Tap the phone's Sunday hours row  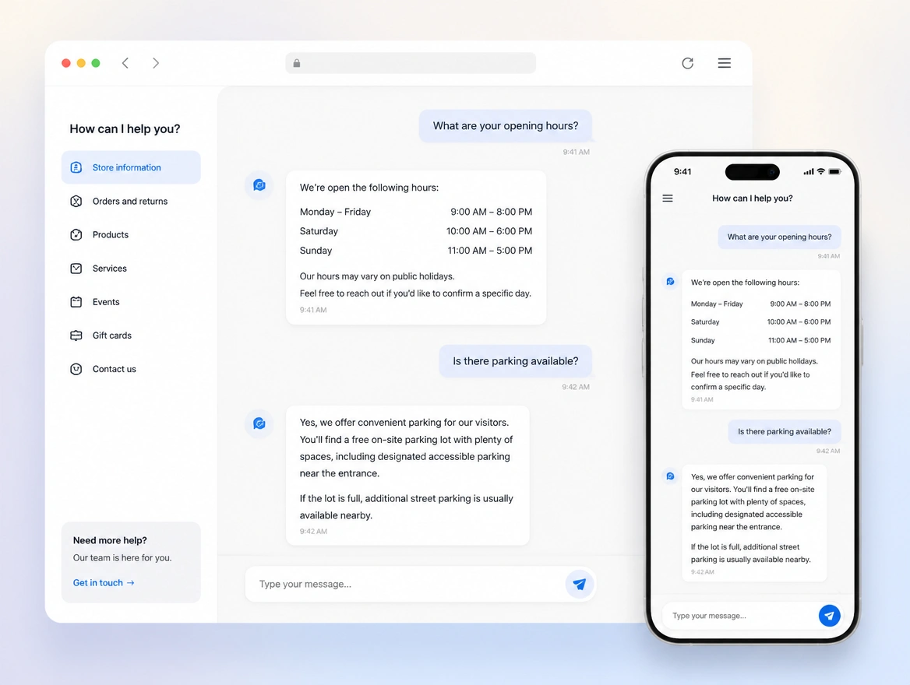pos(760,340)
